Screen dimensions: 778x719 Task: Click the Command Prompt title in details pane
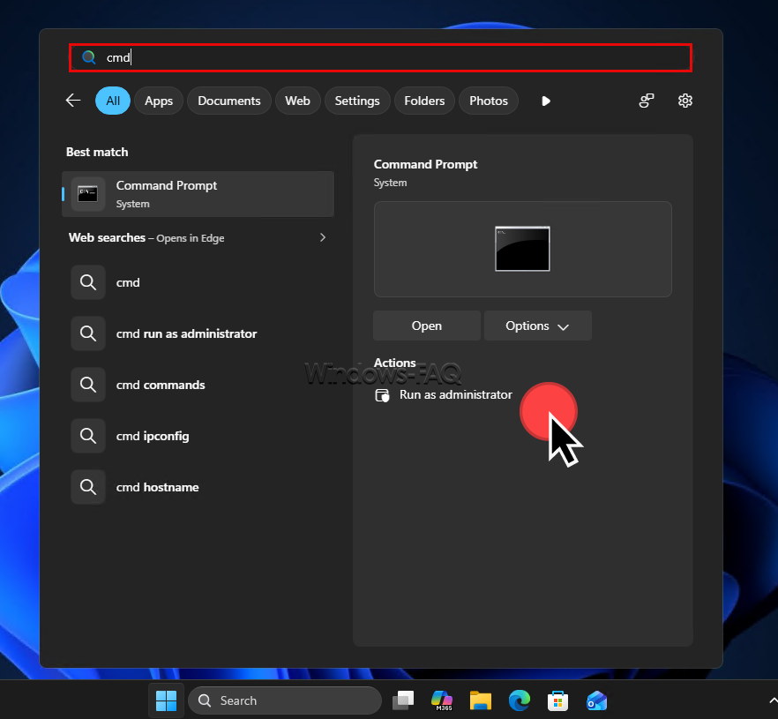point(425,164)
